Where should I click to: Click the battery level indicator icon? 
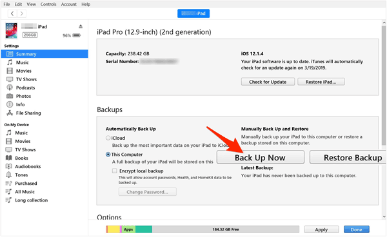[77, 35]
